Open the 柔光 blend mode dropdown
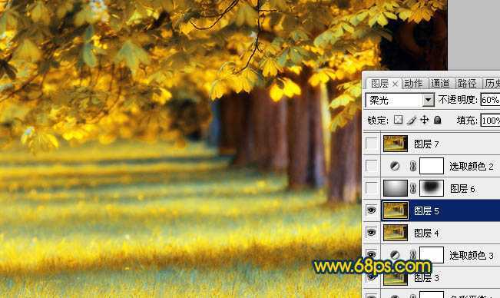Screen dimensions: 500x298 pyautogui.click(x=400, y=101)
